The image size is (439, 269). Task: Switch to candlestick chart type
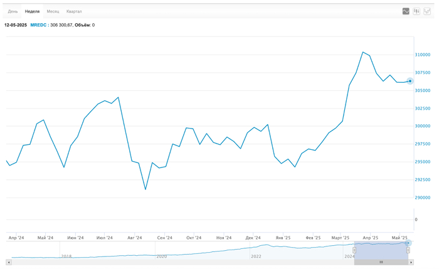pyautogui.click(x=416, y=11)
